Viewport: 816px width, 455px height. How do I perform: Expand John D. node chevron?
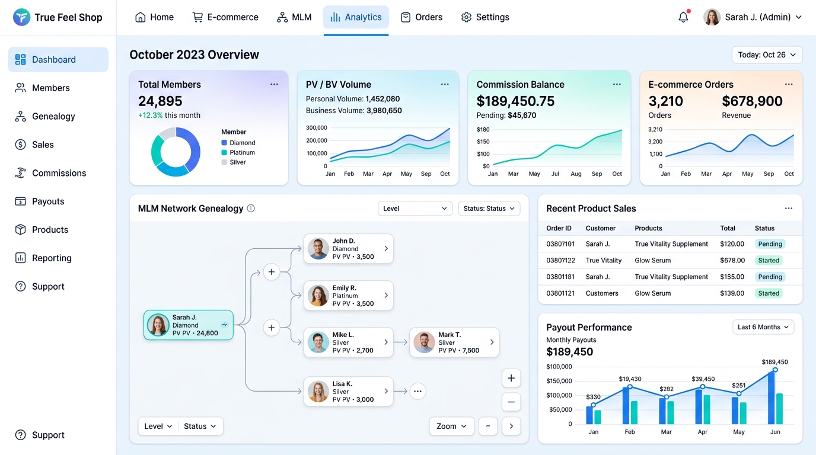coord(386,249)
